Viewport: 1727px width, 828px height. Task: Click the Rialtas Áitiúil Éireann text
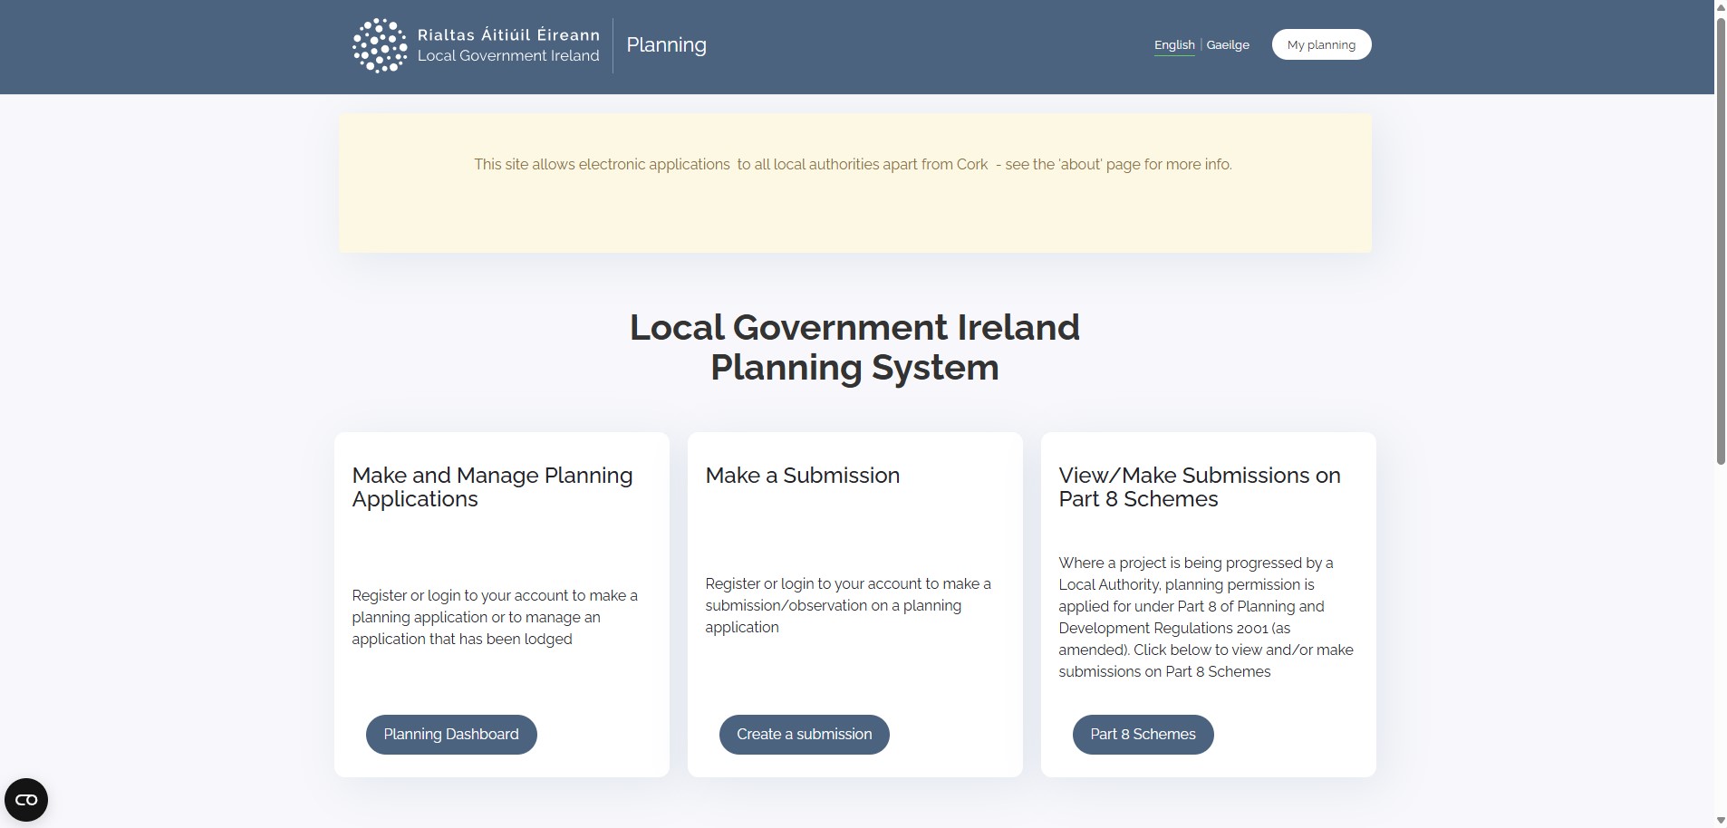tap(508, 34)
